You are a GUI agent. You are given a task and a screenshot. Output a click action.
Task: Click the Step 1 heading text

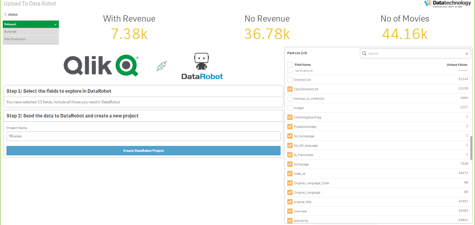[59, 91]
